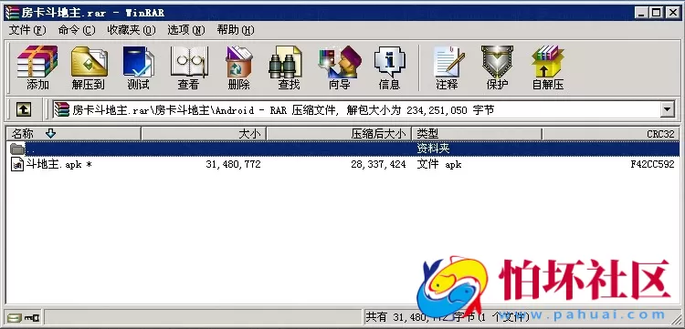Click the 解压到 (Extract To) toolbar icon

89,67
